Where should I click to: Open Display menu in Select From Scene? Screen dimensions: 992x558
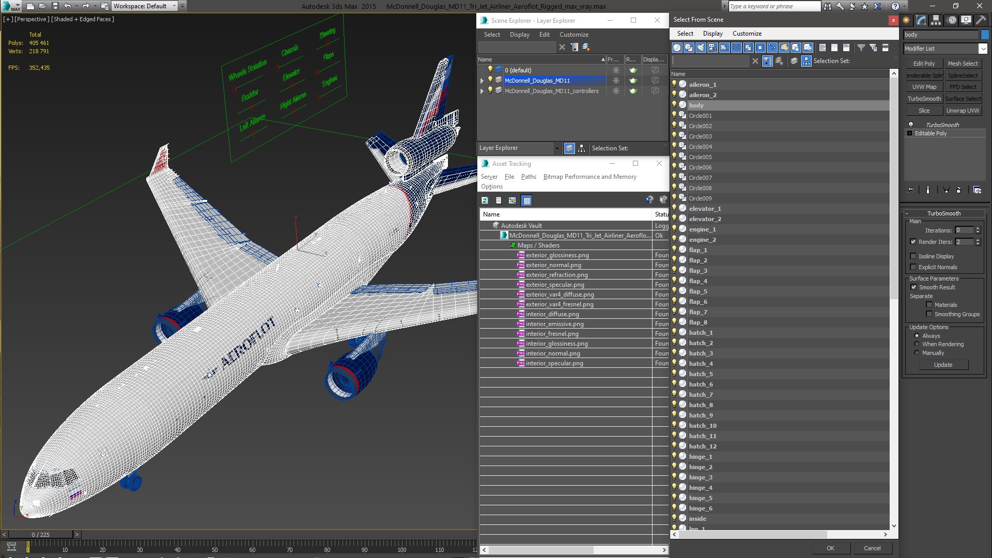point(712,34)
